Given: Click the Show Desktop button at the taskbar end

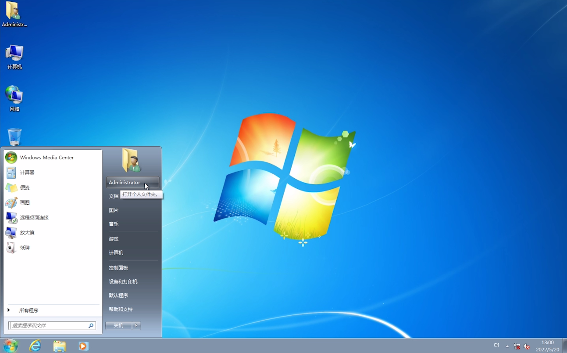Looking at the screenshot, I should (x=565, y=346).
